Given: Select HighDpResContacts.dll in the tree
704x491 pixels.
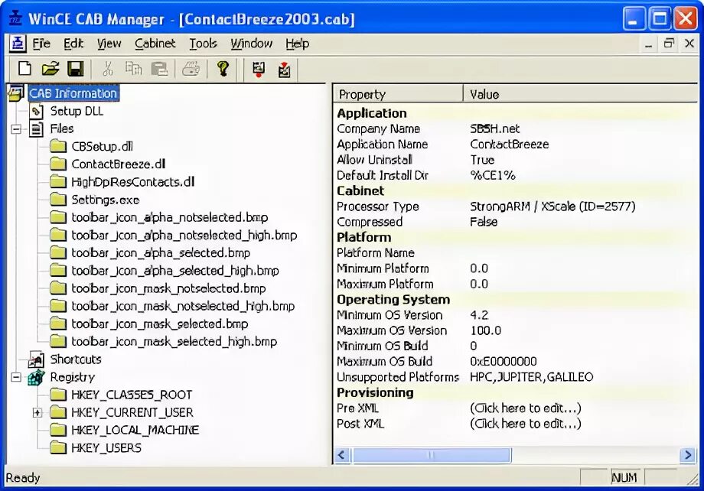Looking at the screenshot, I should pyautogui.click(x=133, y=182).
